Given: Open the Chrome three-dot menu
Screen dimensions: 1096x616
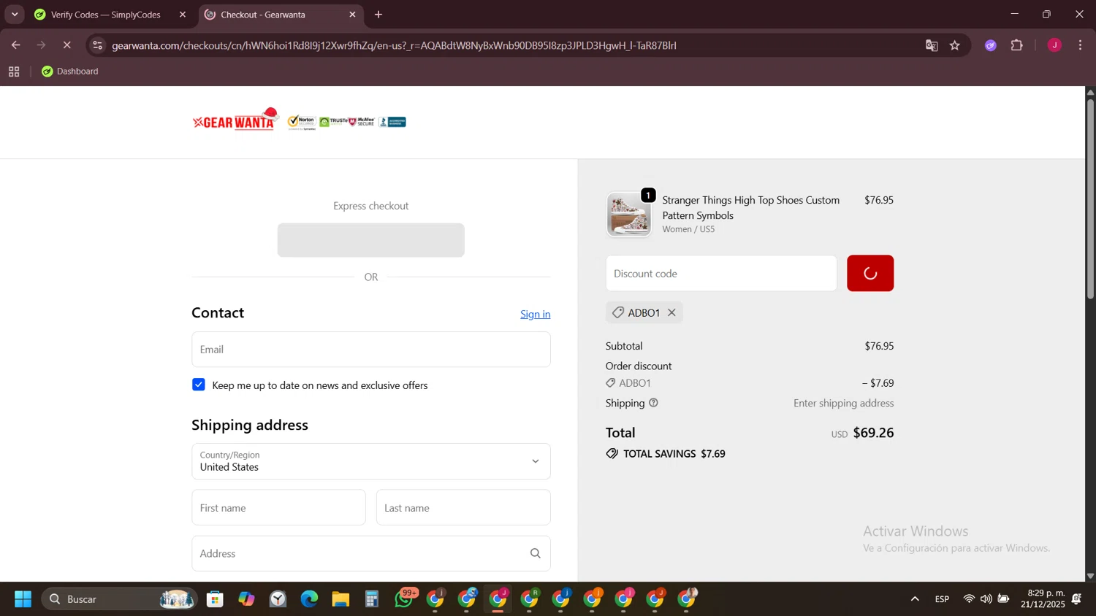Looking at the screenshot, I should click(x=1080, y=45).
